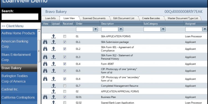Sort by the Received column header
This screenshot has width=208, height=104.
click(68, 24)
